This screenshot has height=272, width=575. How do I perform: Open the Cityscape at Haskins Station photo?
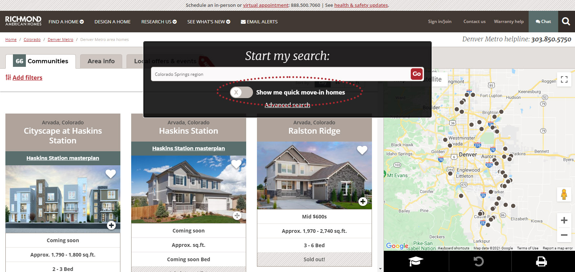tap(63, 199)
